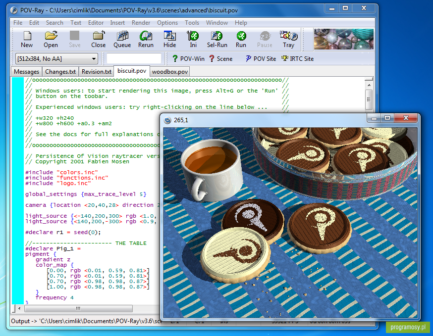Click the '+w800 +h600 +a0.3 +am2' line

[74, 124]
